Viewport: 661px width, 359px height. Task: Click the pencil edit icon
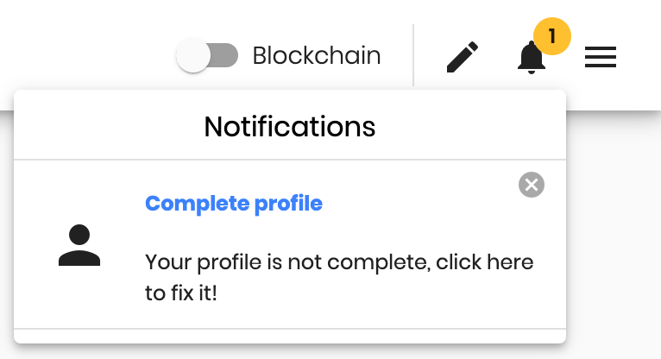463,57
